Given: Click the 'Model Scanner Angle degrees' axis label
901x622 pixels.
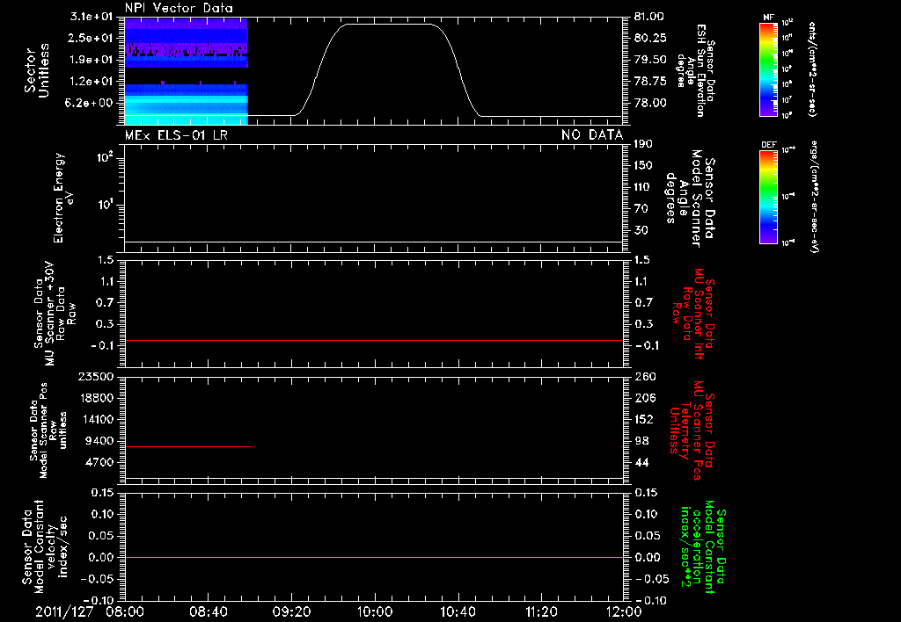Looking at the screenshot, I should point(692,199).
